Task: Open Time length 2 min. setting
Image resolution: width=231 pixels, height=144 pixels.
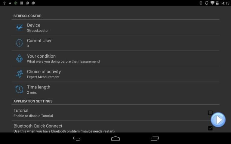Action: point(115,89)
